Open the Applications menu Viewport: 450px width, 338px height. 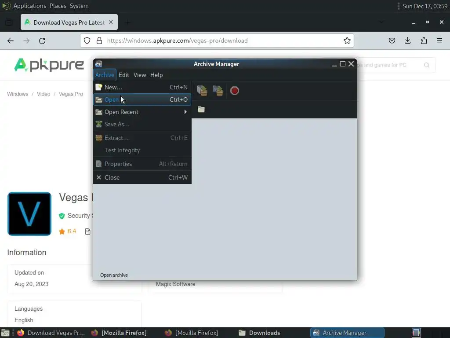pos(29,6)
